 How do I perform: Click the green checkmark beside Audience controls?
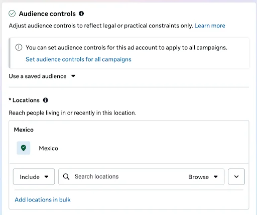pos(12,13)
